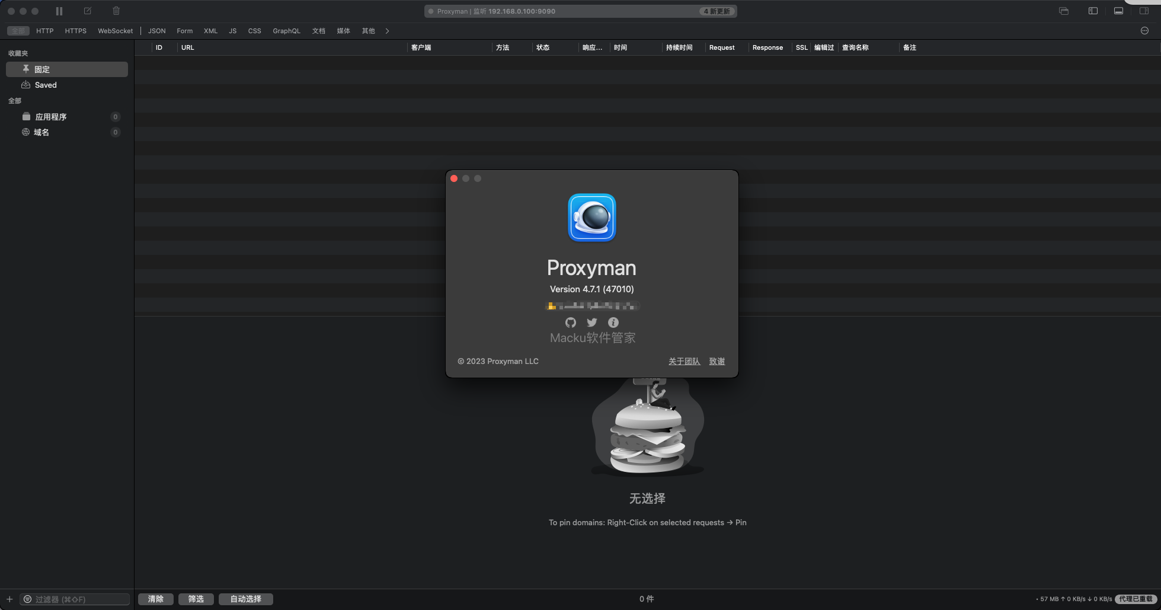Open the 关于团队 link
The width and height of the screenshot is (1161, 610).
click(x=685, y=361)
